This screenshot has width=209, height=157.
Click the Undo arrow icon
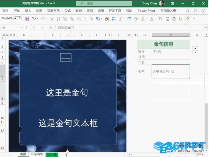pyautogui.click(x=34, y=19)
